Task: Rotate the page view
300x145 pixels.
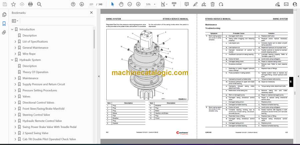Action: click(x=221, y=4)
